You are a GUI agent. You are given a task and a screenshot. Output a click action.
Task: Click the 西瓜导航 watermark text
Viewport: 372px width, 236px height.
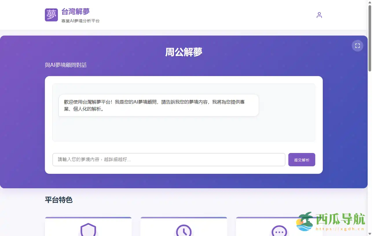coord(340,220)
